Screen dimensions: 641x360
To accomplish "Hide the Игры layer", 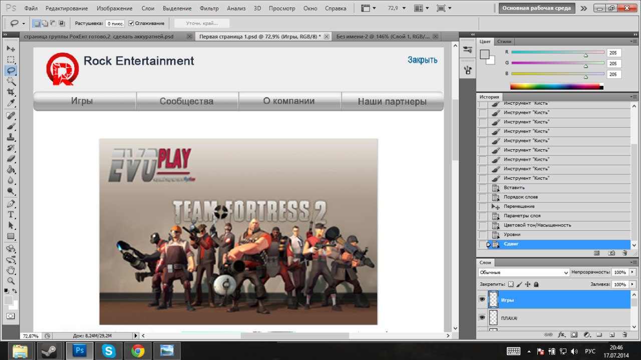I will (x=482, y=299).
